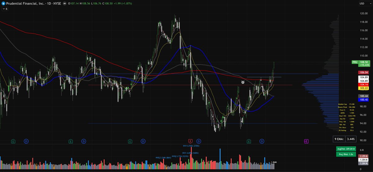Click the gray 100.44 price label

tap(363, 96)
